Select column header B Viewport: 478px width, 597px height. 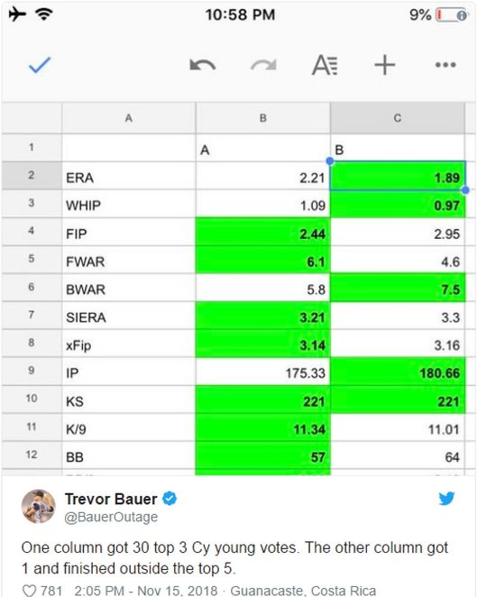pyautogui.click(x=262, y=118)
